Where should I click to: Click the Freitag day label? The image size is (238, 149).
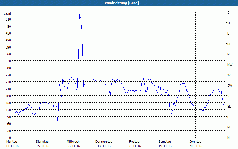point(134,142)
